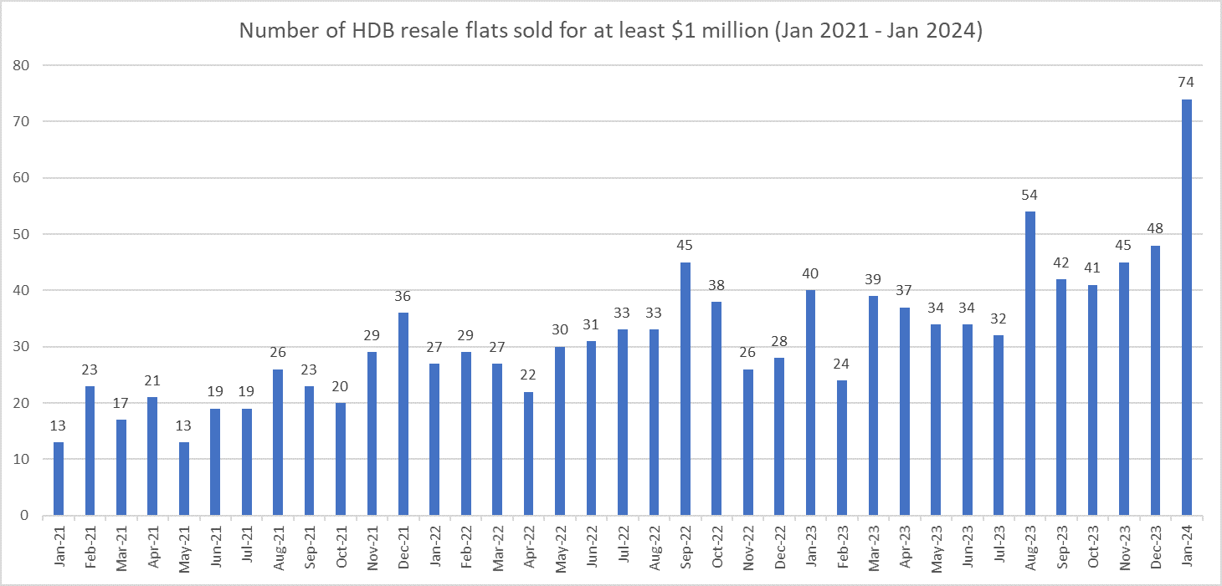Select the Oct-21 axis label

click(341, 547)
